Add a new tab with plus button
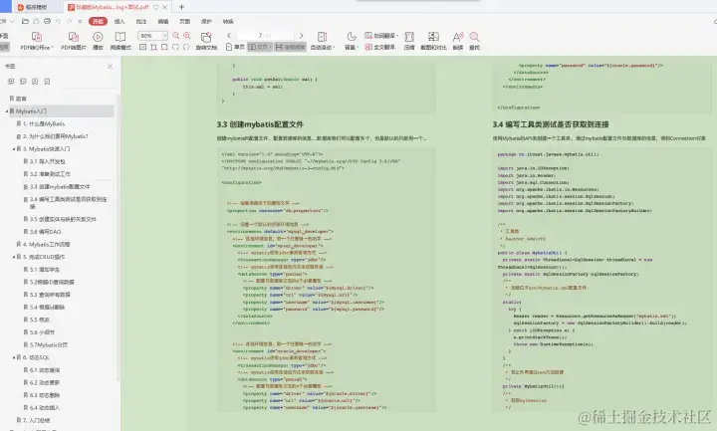 [181, 7]
